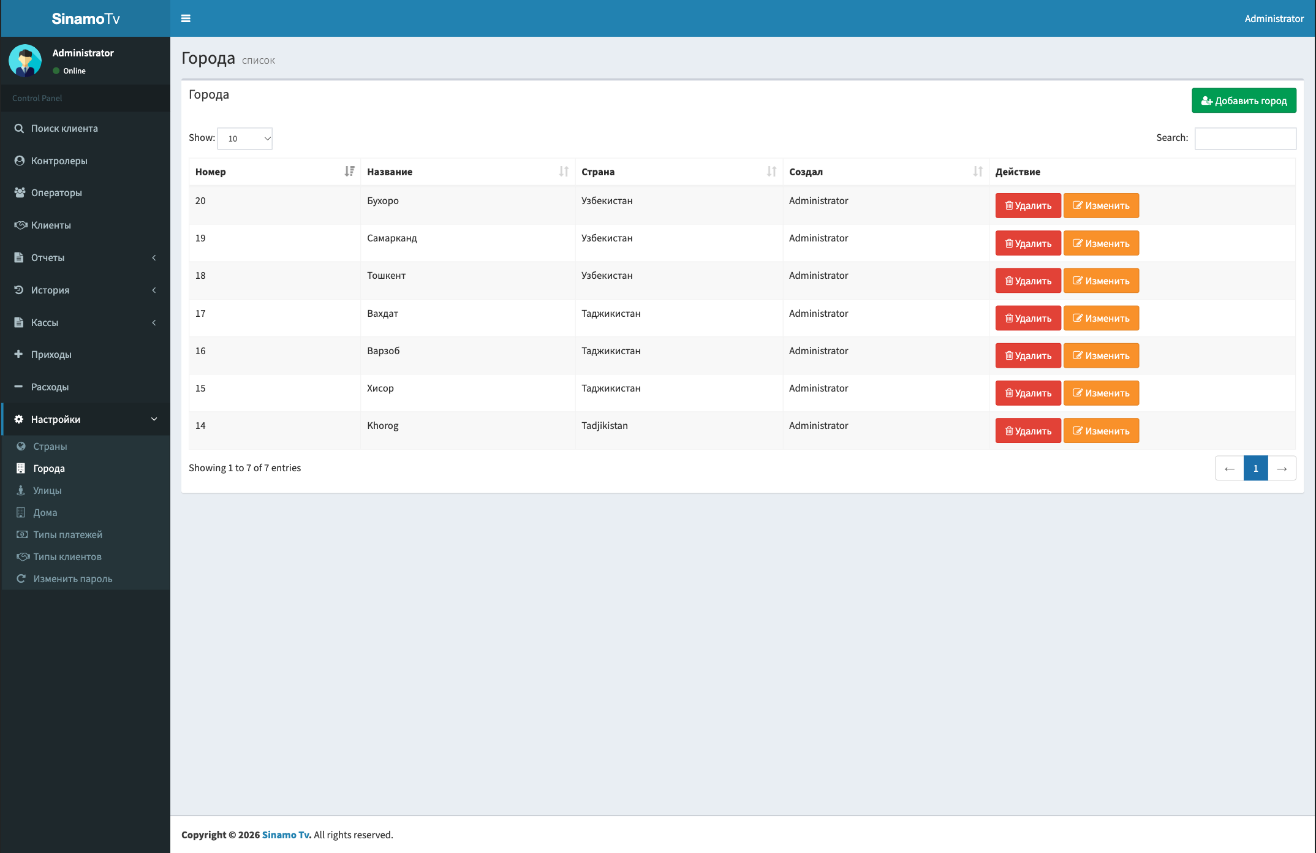Expand the История sidebar menu
The height and width of the screenshot is (853, 1316).
coord(86,290)
